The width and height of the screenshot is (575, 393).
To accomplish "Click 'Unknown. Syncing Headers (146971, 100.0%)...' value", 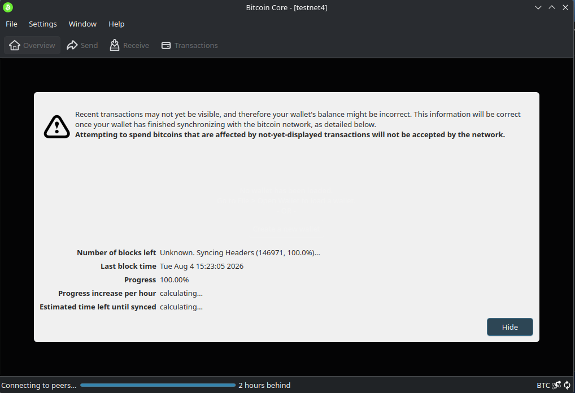I will (240, 252).
